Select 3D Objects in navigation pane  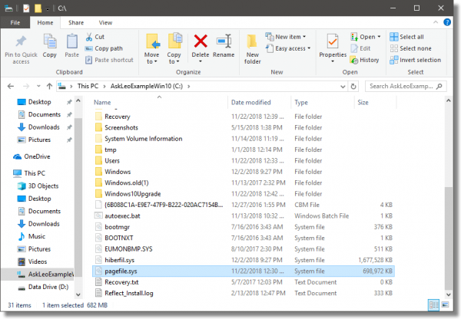pyautogui.click(x=38, y=186)
